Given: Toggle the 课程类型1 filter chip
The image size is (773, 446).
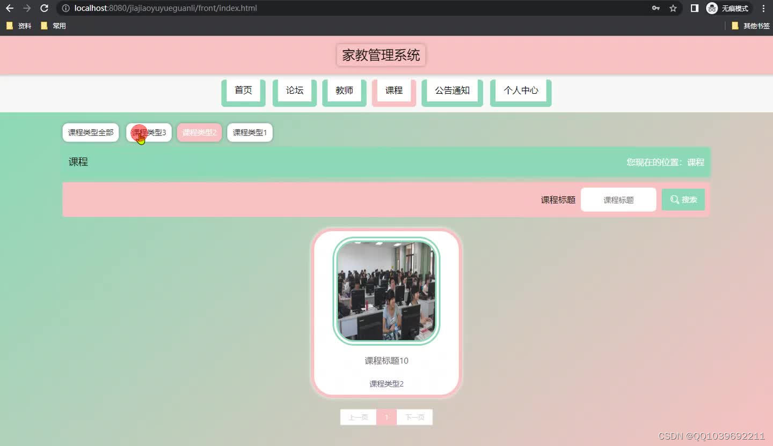Looking at the screenshot, I should (x=250, y=132).
